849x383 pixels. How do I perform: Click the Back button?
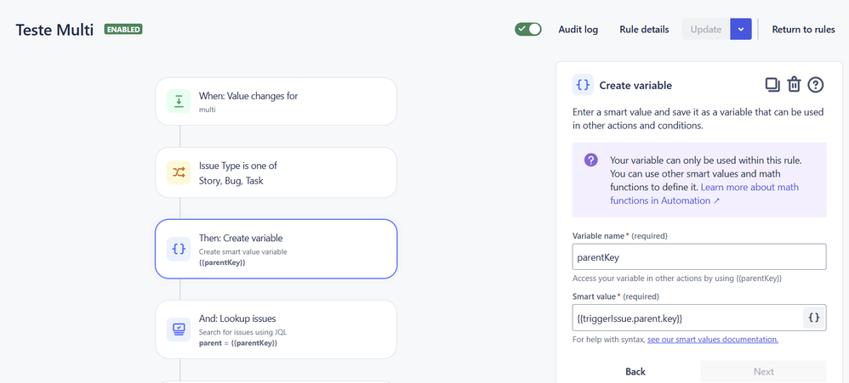635,372
